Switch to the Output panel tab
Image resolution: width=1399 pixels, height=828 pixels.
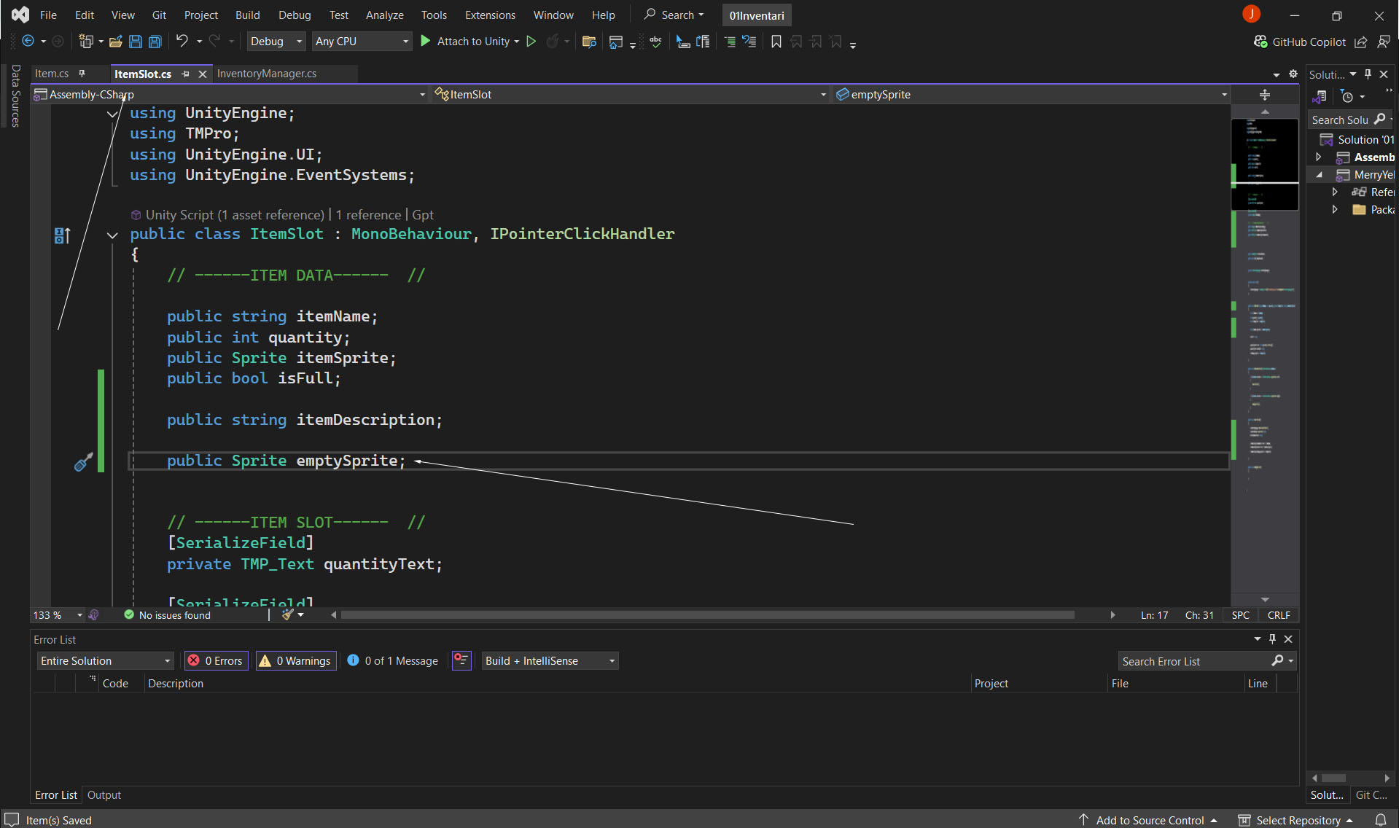tap(104, 795)
